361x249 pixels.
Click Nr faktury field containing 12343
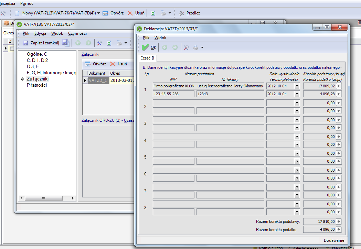tap(230, 94)
